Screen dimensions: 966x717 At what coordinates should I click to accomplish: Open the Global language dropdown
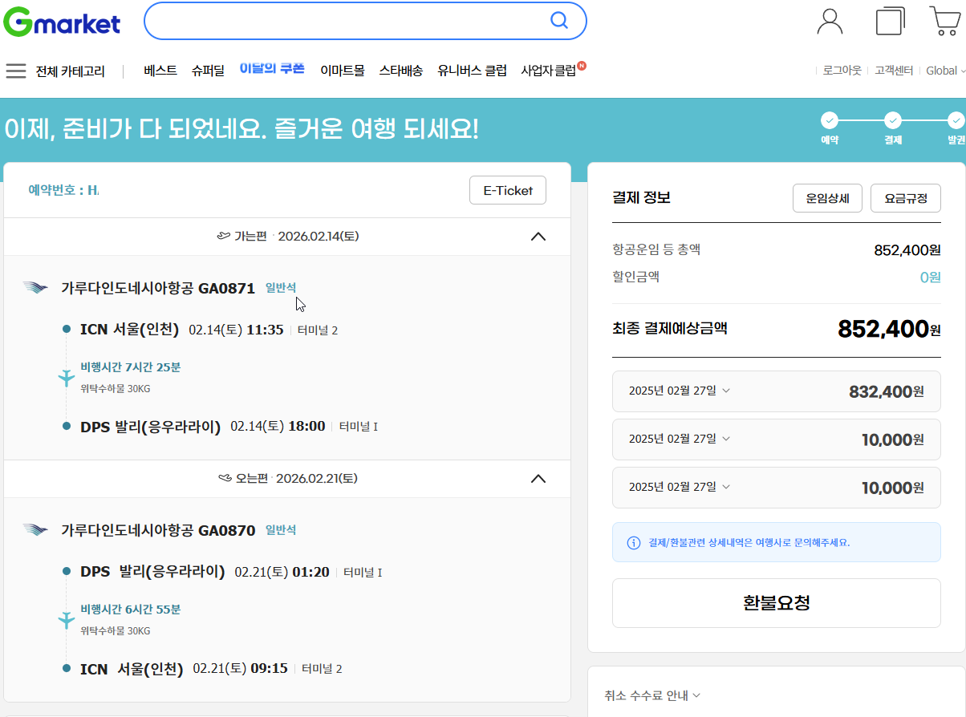pyautogui.click(x=945, y=71)
